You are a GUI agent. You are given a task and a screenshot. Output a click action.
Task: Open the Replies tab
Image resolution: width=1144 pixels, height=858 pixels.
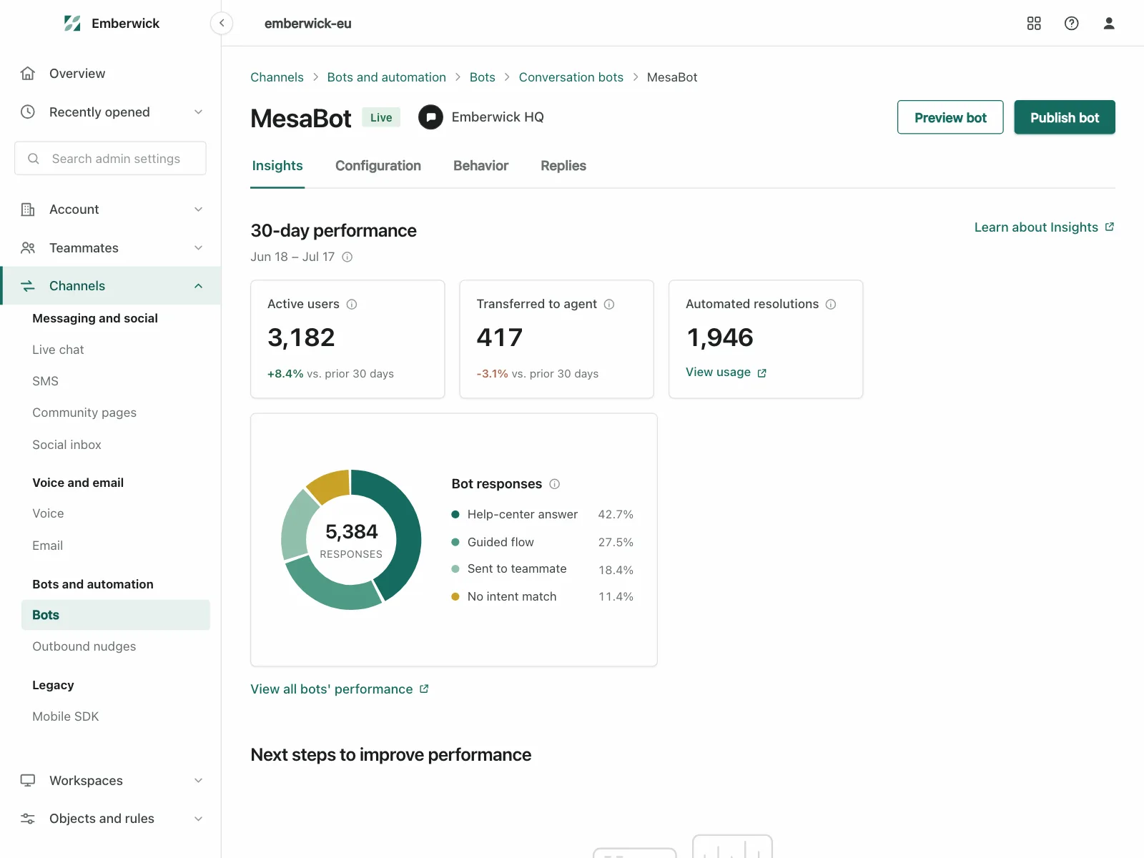tap(563, 166)
